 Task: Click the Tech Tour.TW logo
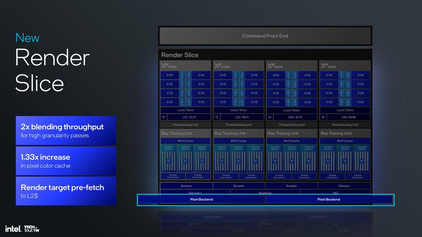[x=31, y=229]
